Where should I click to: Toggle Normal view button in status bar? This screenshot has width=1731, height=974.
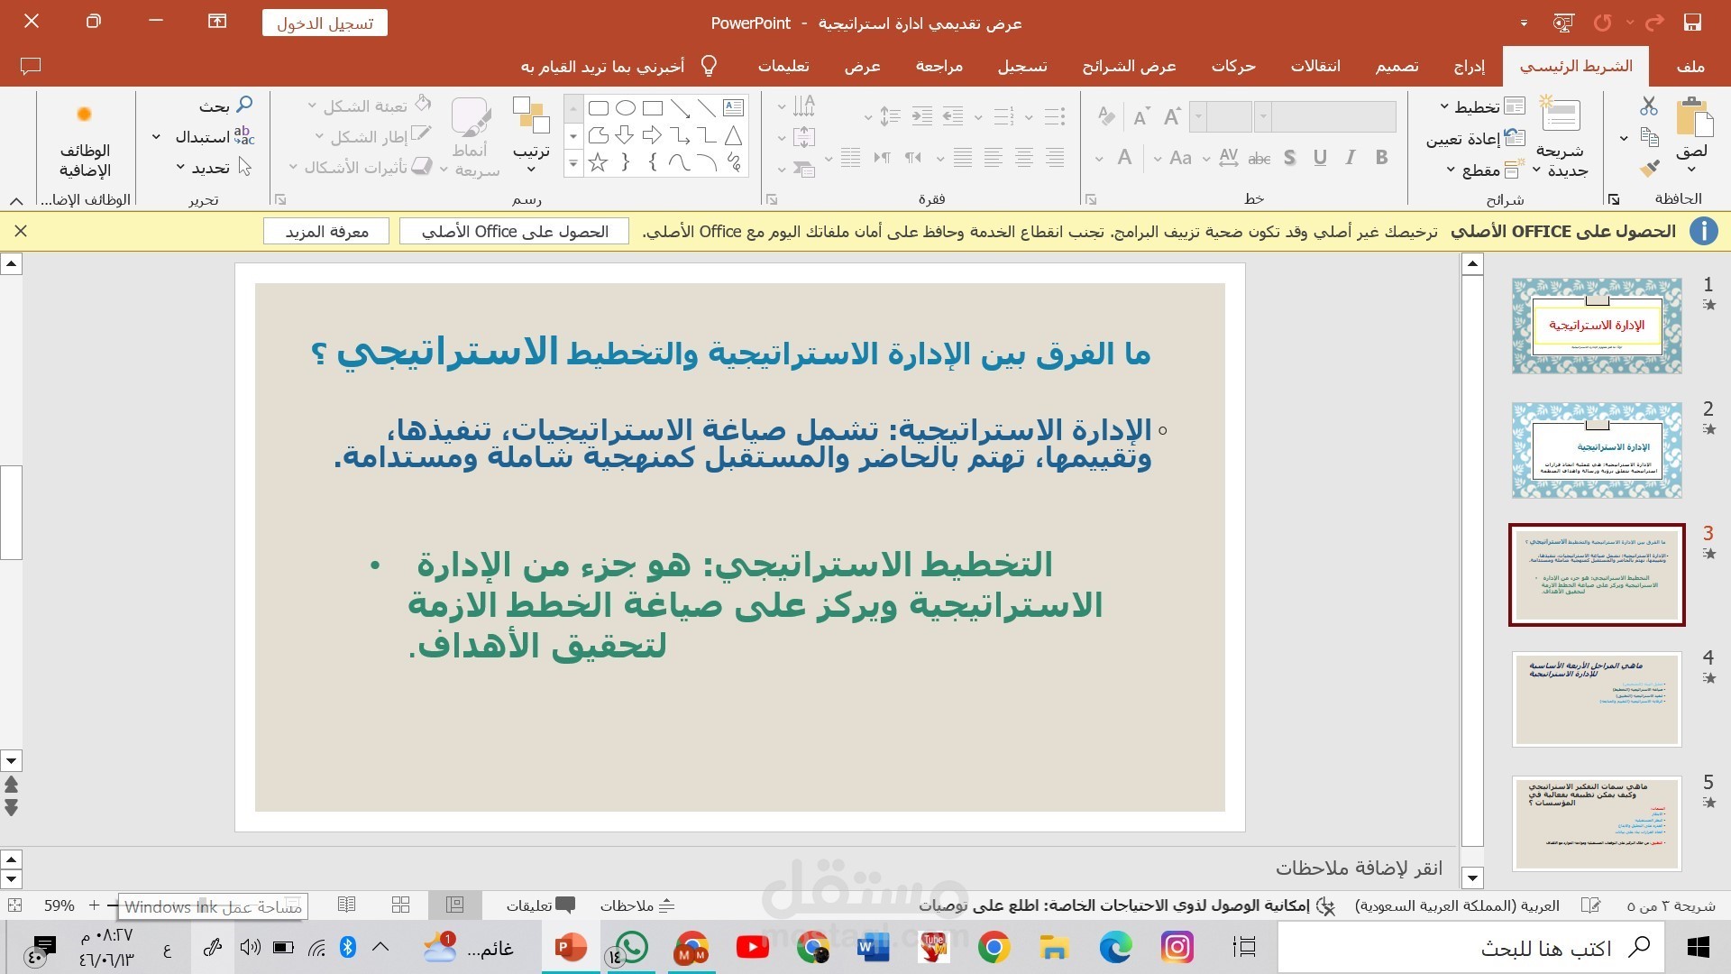(x=455, y=905)
